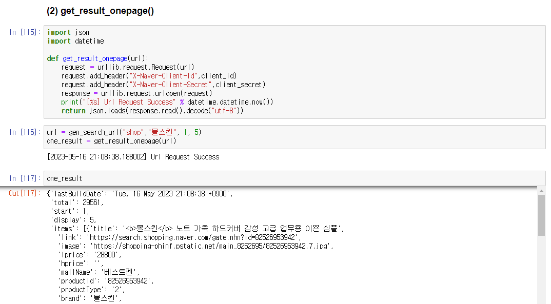Click the 'request = urllib.request.Request(url)' line
The image size is (551, 304).
[x=128, y=67]
